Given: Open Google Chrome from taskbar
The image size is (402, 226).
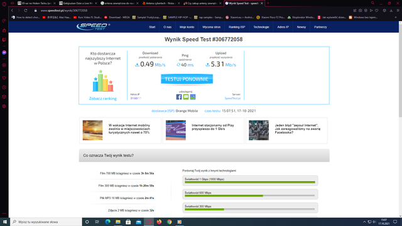Looking at the screenshot, I should coord(169,222).
